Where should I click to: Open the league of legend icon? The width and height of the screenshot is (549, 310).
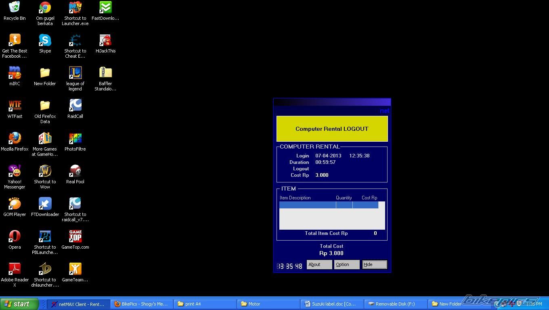(75, 73)
